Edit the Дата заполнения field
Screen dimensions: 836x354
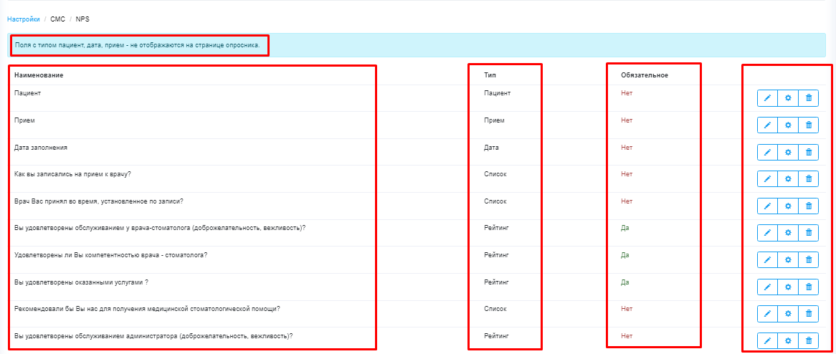click(x=768, y=152)
